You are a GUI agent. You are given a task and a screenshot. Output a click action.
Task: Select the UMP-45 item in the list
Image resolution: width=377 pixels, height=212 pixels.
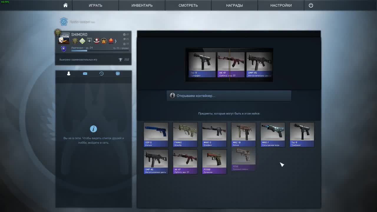[x=156, y=162]
